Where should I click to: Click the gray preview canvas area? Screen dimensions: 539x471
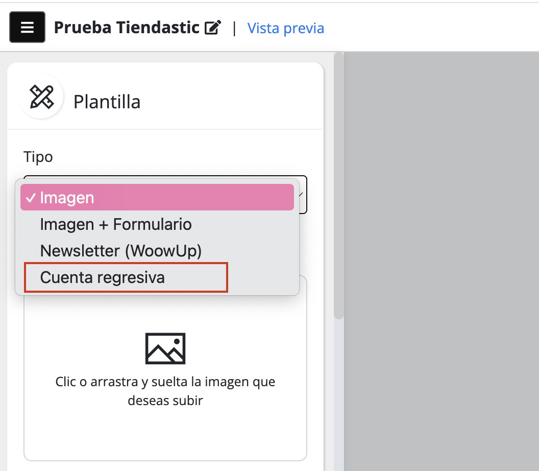[442, 255]
